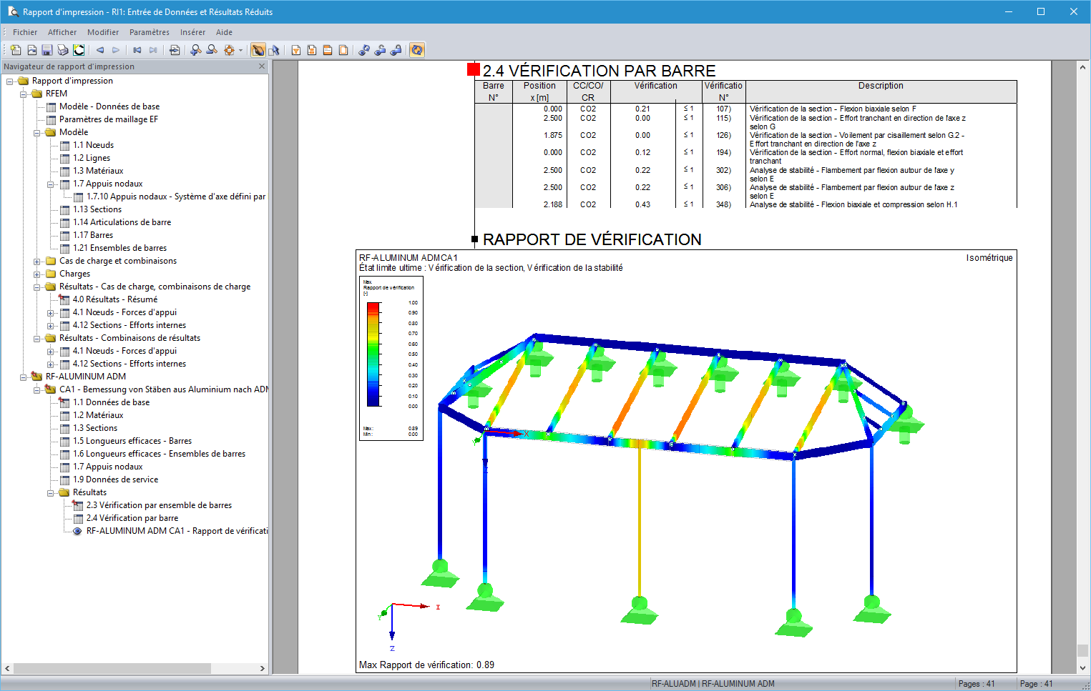Select 1.14 Articulations de barre item
Viewport: 1091px width, 691px height.
click(122, 222)
